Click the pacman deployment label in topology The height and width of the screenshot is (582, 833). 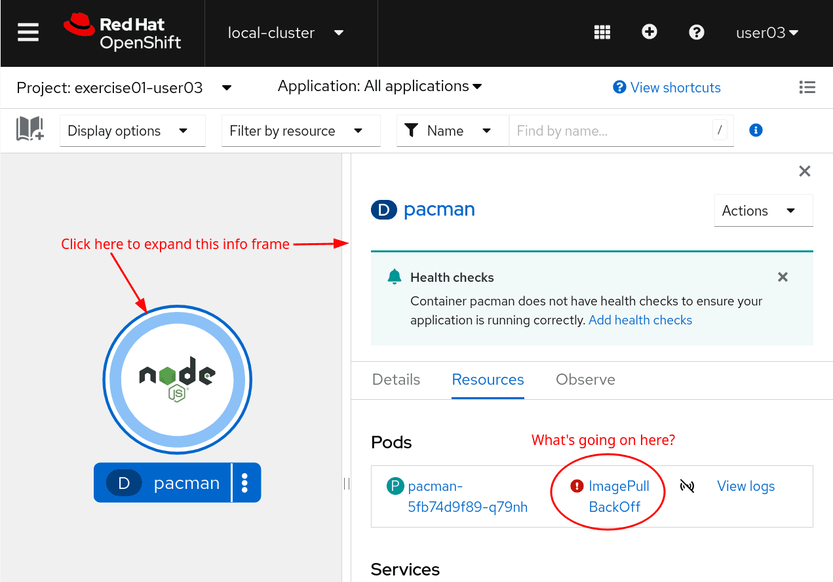163,483
